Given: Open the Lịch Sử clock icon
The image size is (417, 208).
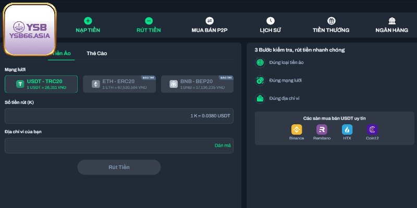Looking at the screenshot, I should pyautogui.click(x=270, y=21).
